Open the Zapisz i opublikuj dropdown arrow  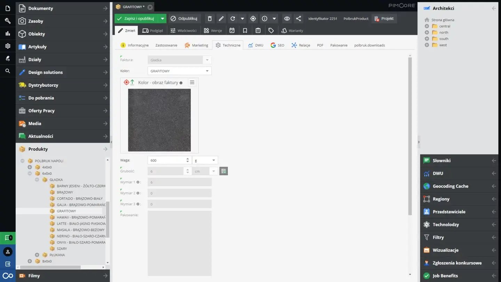click(x=162, y=18)
